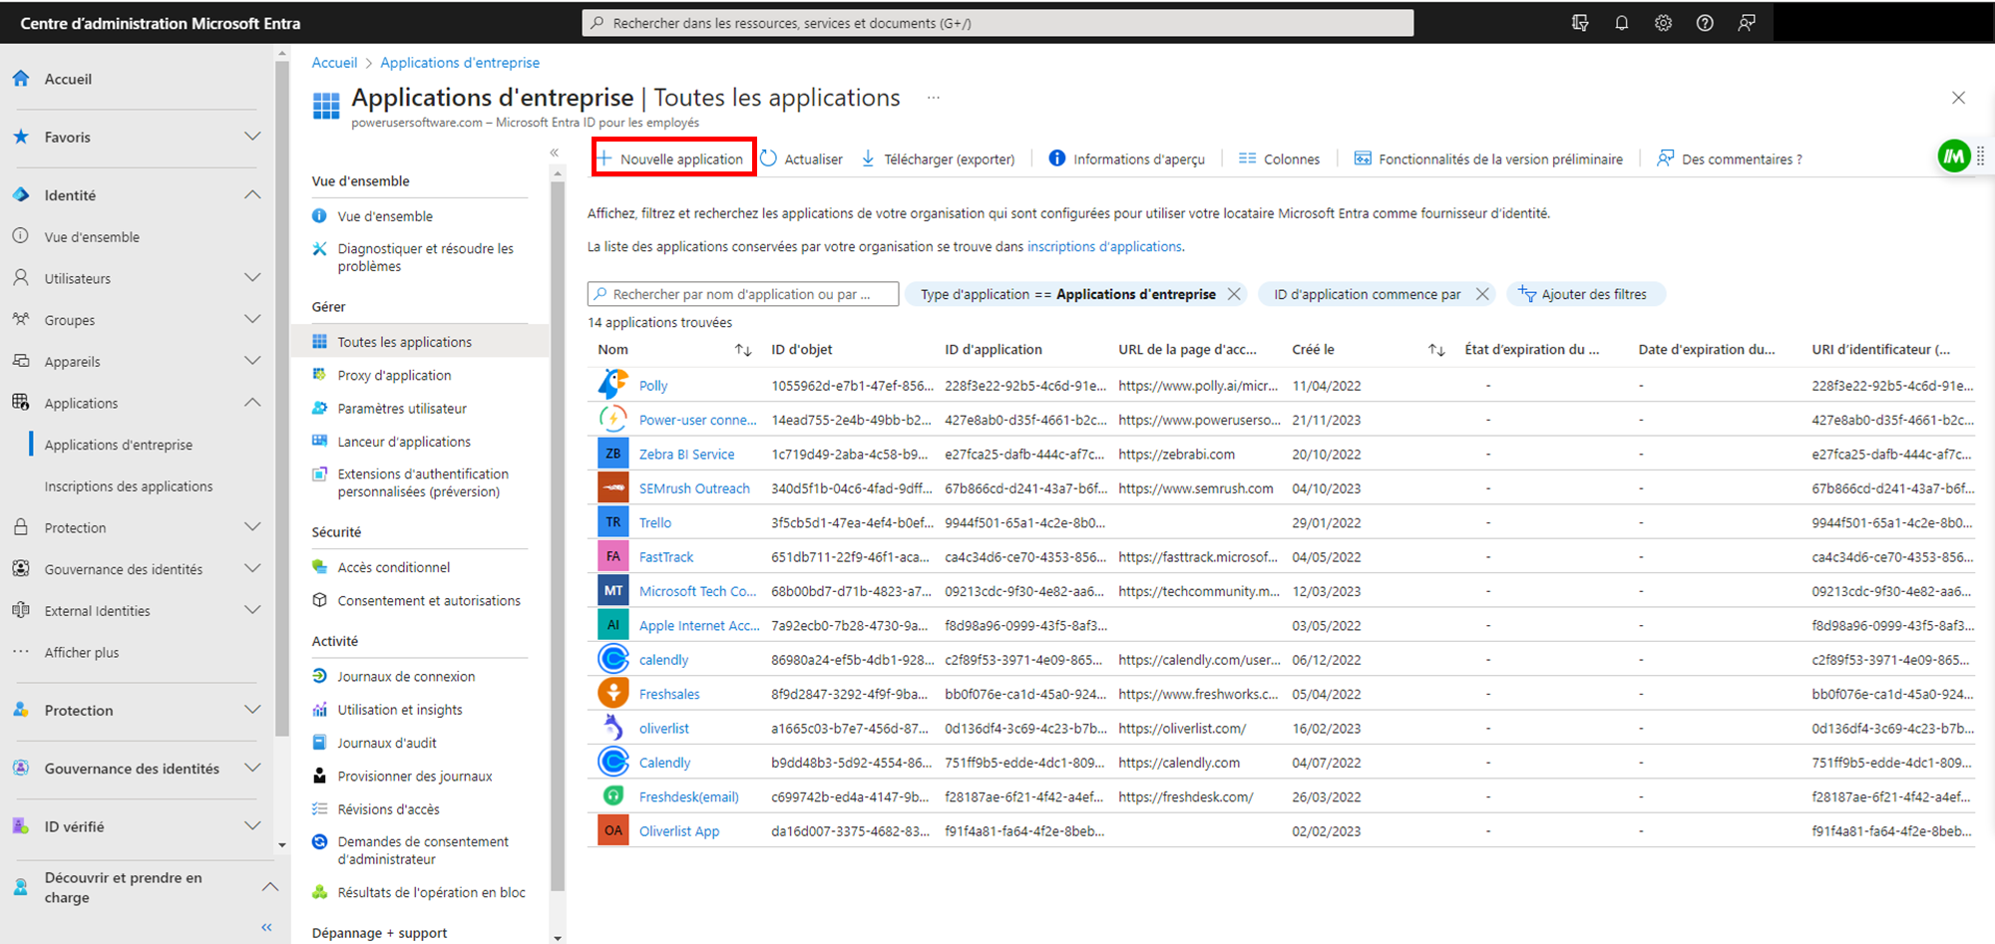1995x944 pixels.
Task: Open the ellipsis menu beside page title
Action: [x=933, y=98]
